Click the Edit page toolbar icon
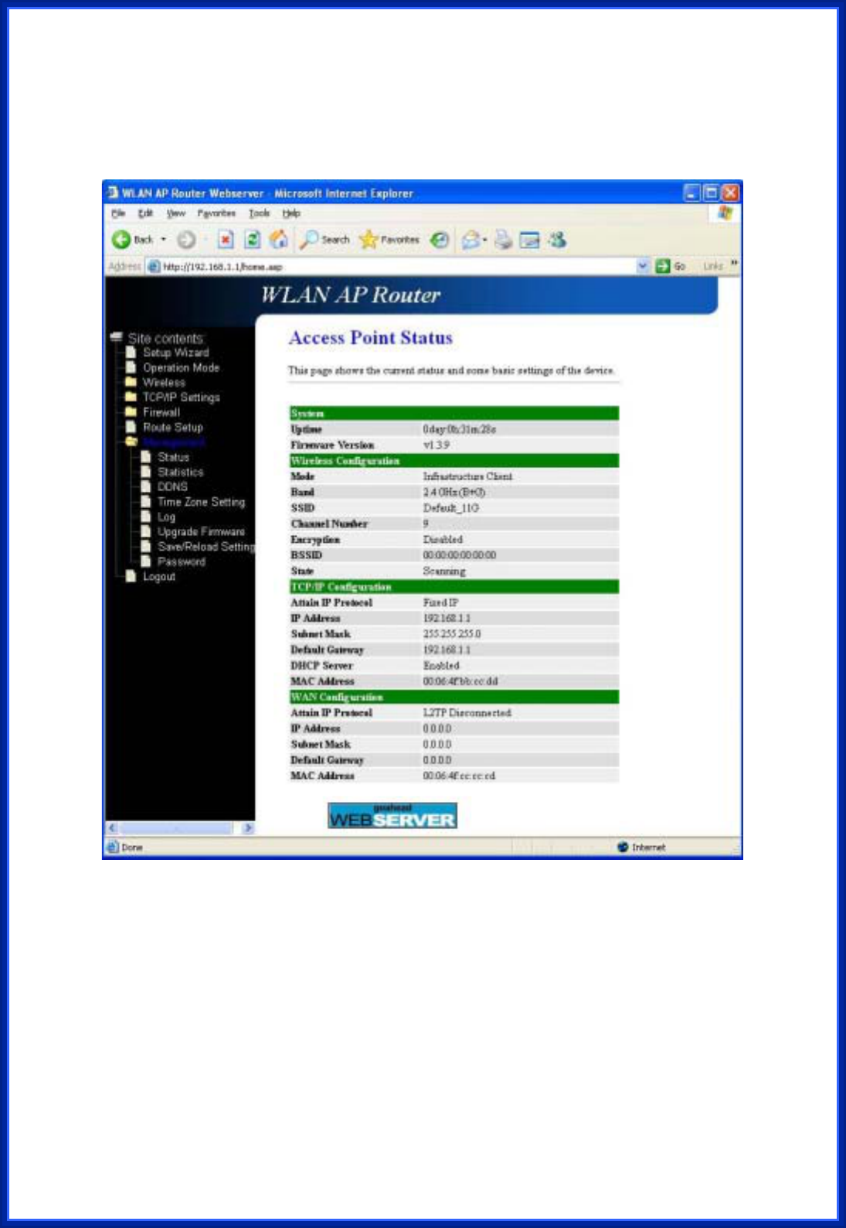The width and height of the screenshot is (846, 1228). tap(529, 240)
